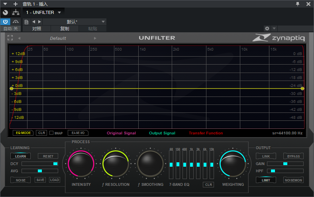Toggle the BYPASS button
This screenshot has width=314, height=197.
(x=293, y=156)
